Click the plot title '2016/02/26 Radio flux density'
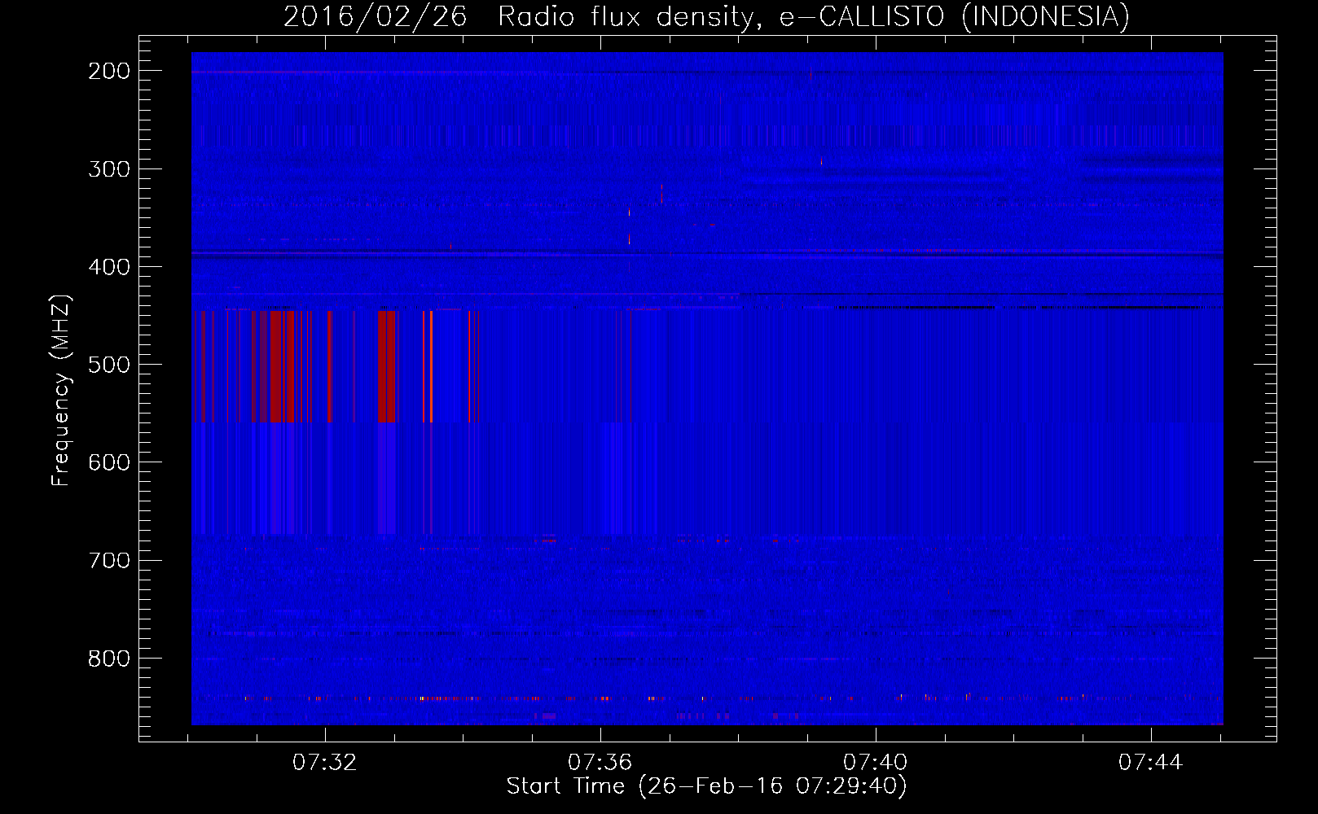Image resolution: width=1318 pixels, height=814 pixels. pos(518,16)
